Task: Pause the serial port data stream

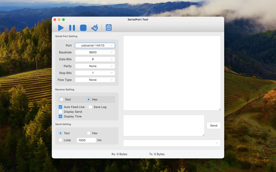Action: 72,28
